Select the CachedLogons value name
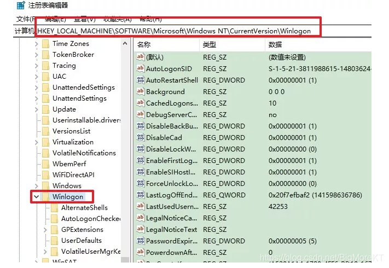This screenshot has height=268, width=389. coord(172,103)
